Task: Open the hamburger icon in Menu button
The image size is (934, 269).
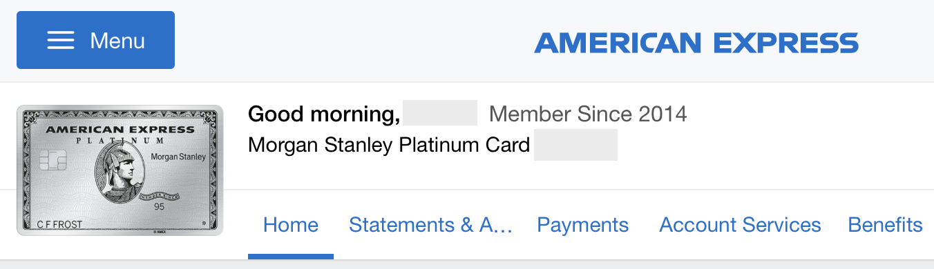Action: tap(61, 40)
